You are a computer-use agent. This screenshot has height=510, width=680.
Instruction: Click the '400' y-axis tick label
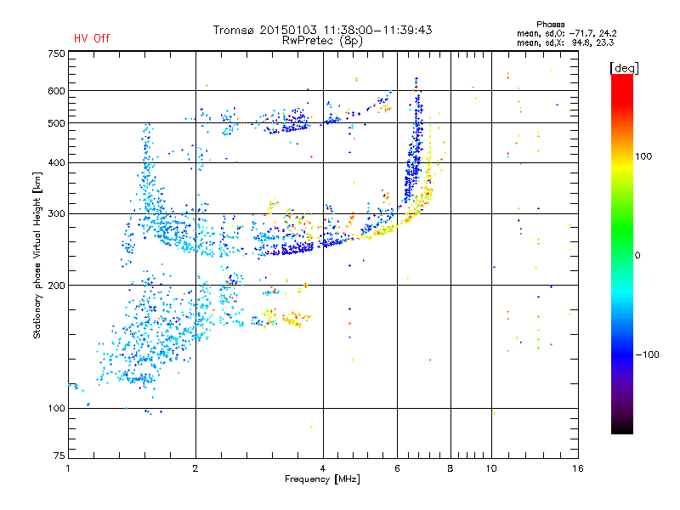56,162
